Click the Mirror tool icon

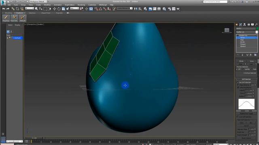[x=136, y=9]
